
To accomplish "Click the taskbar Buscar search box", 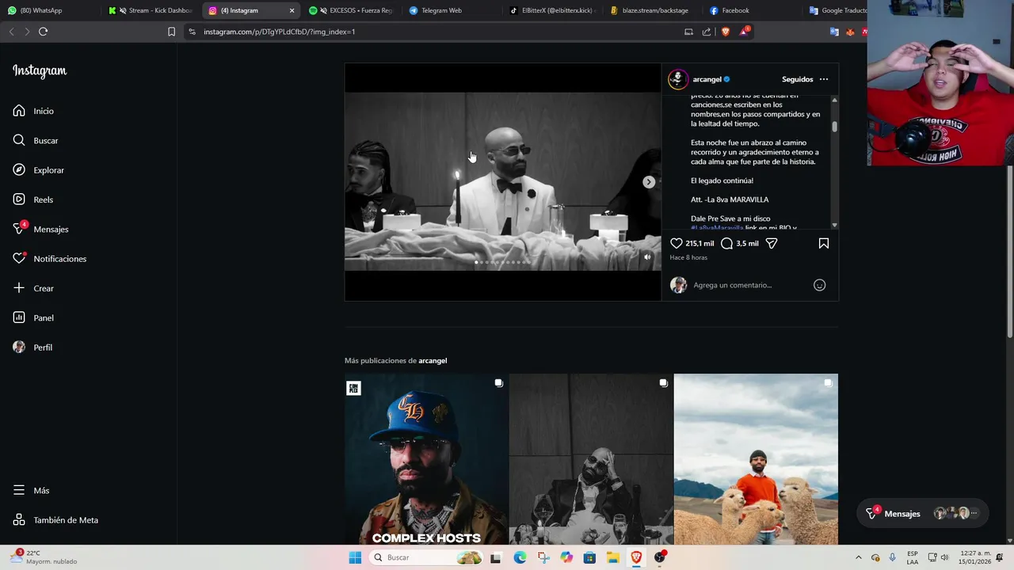I will 427,557.
